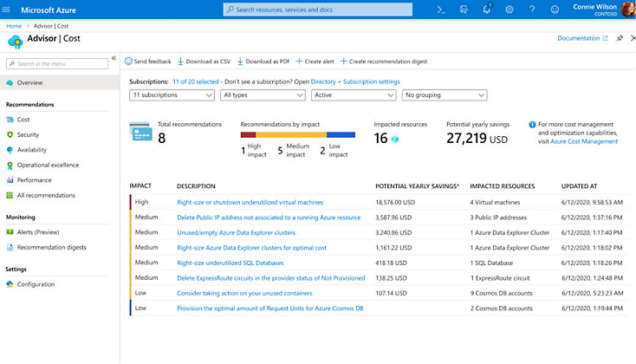Open Recommendation digests menu item
This screenshot has width=636, height=364.
(51, 248)
